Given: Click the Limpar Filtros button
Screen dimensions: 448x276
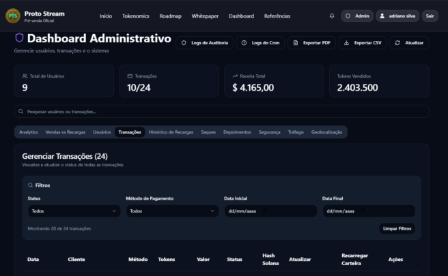Looking at the screenshot, I should coord(397,229).
